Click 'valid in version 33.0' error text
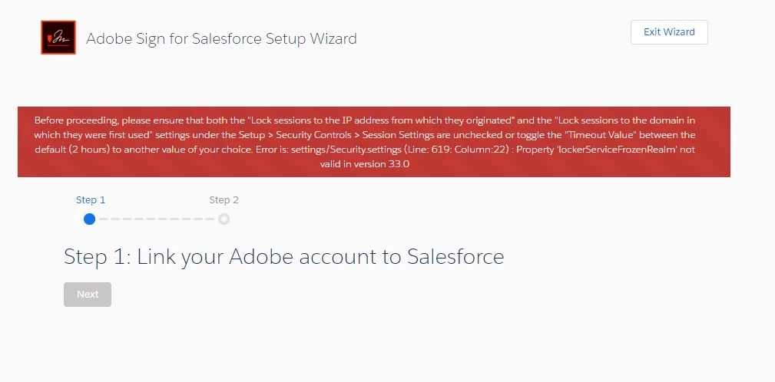The image size is (775, 382). [x=366, y=164]
